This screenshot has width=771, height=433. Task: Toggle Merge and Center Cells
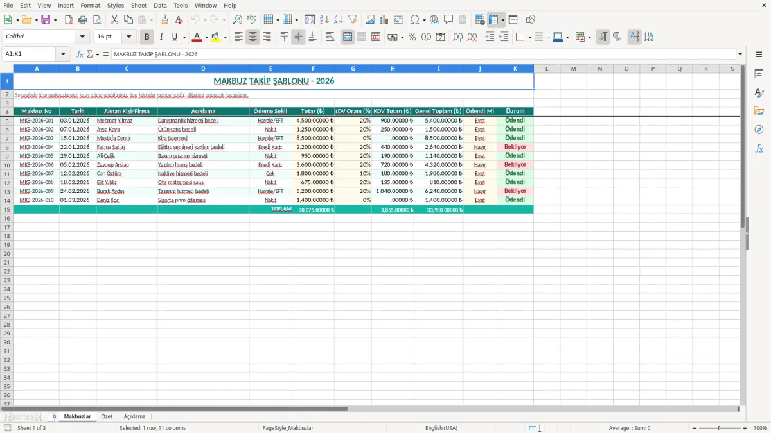[x=348, y=37]
